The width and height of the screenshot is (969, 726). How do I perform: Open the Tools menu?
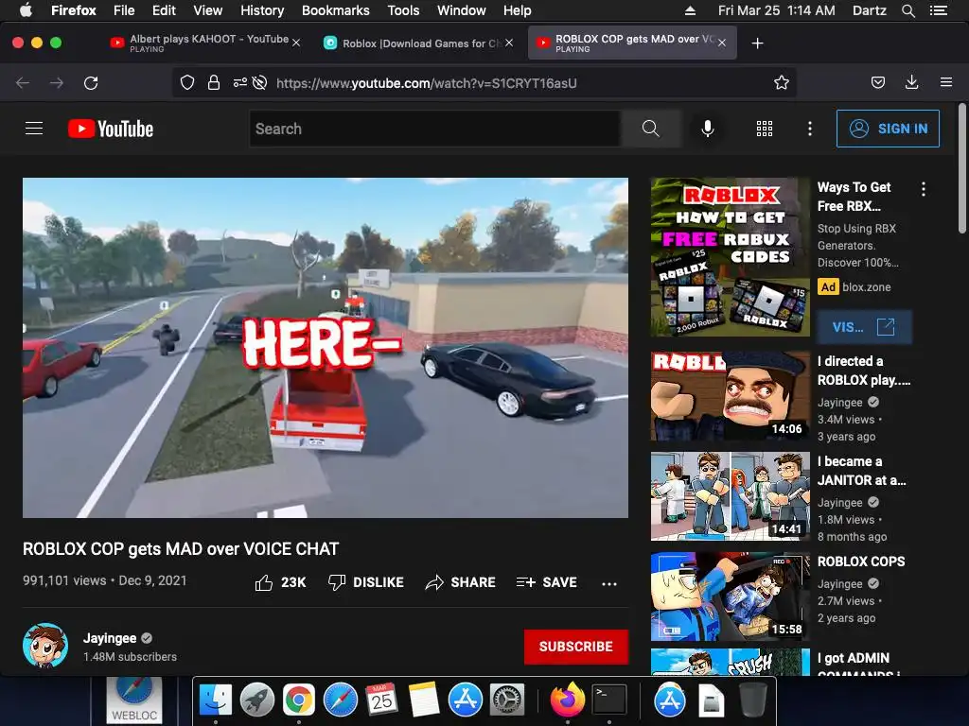point(403,10)
